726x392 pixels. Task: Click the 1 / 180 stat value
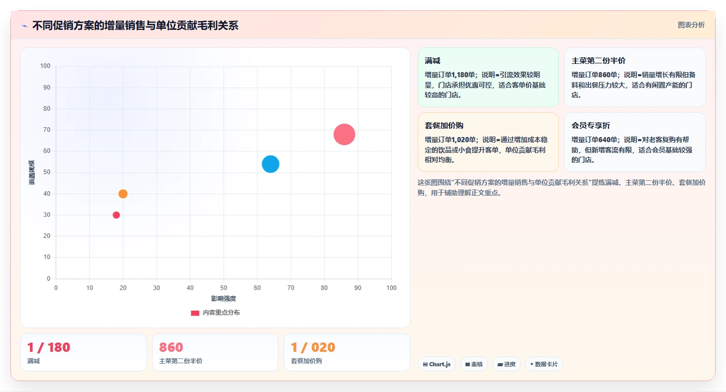point(48,348)
